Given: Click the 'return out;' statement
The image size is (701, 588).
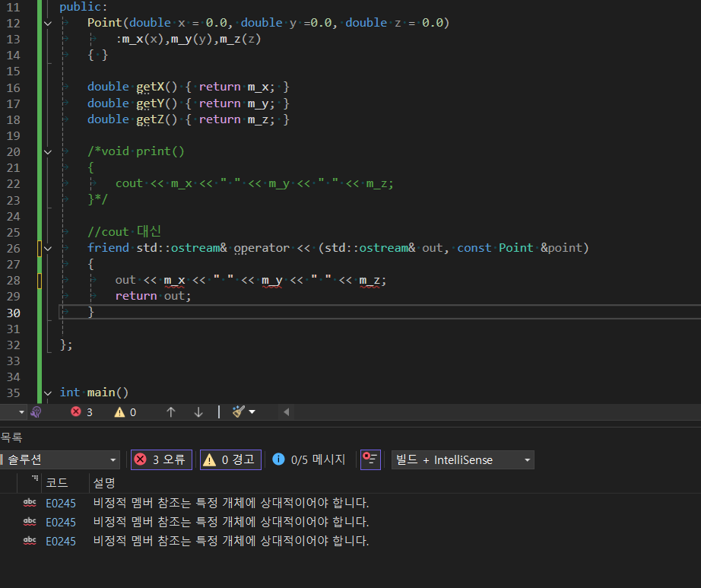Looking at the screenshot, I should [153, 296].
